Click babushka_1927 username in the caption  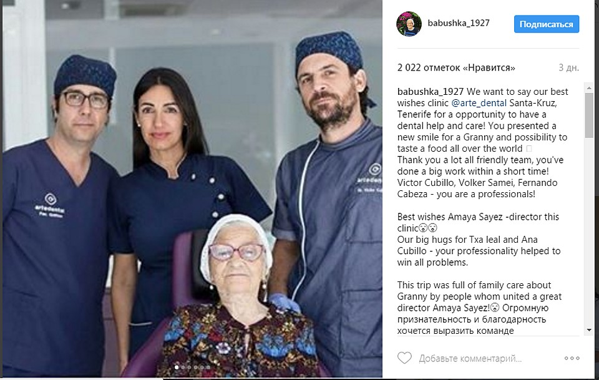[430, 92]
